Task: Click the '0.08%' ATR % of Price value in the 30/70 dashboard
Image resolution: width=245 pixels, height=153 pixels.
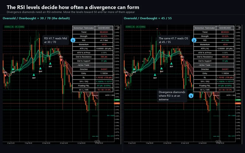Action: (104, 53)
